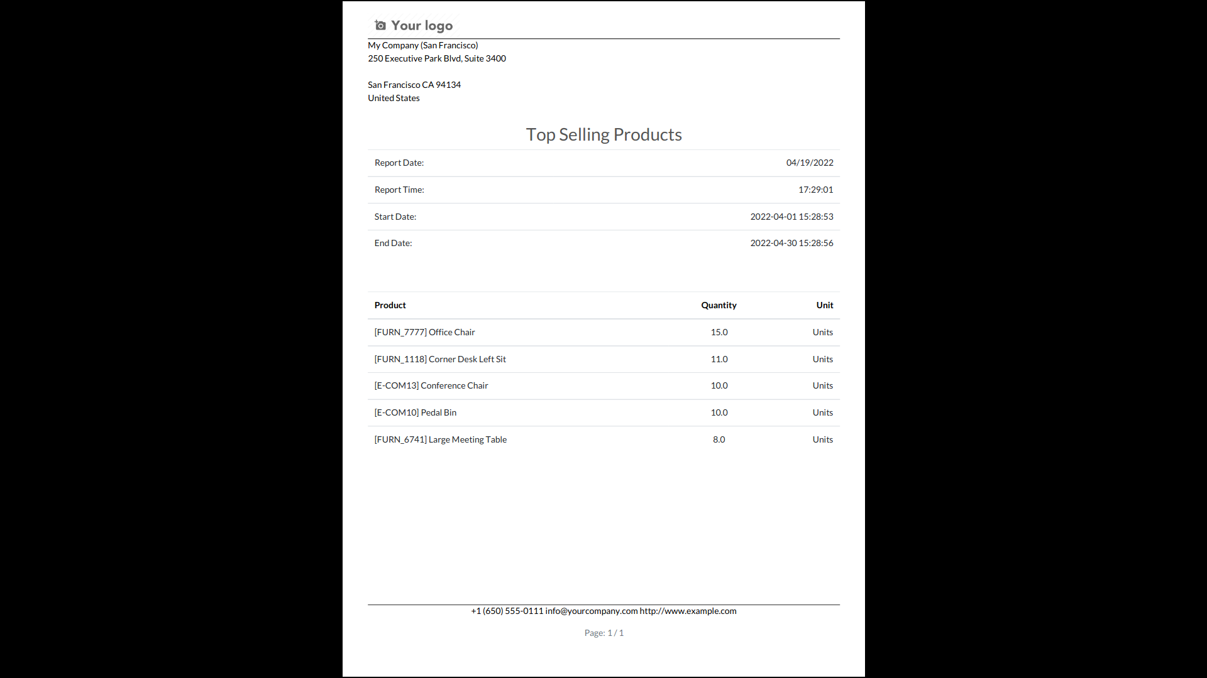Click the camera icon beside Your logo

click(x=380, y=25)
